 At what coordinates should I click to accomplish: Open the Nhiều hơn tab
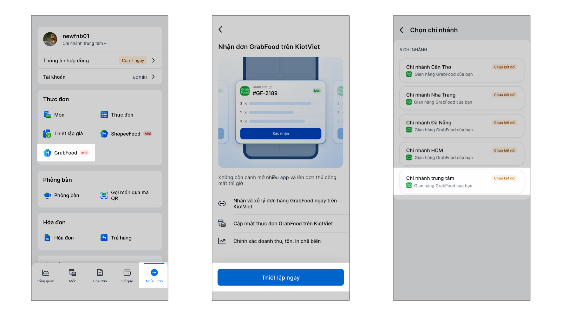pyautogui.click(x=154, y=276)
